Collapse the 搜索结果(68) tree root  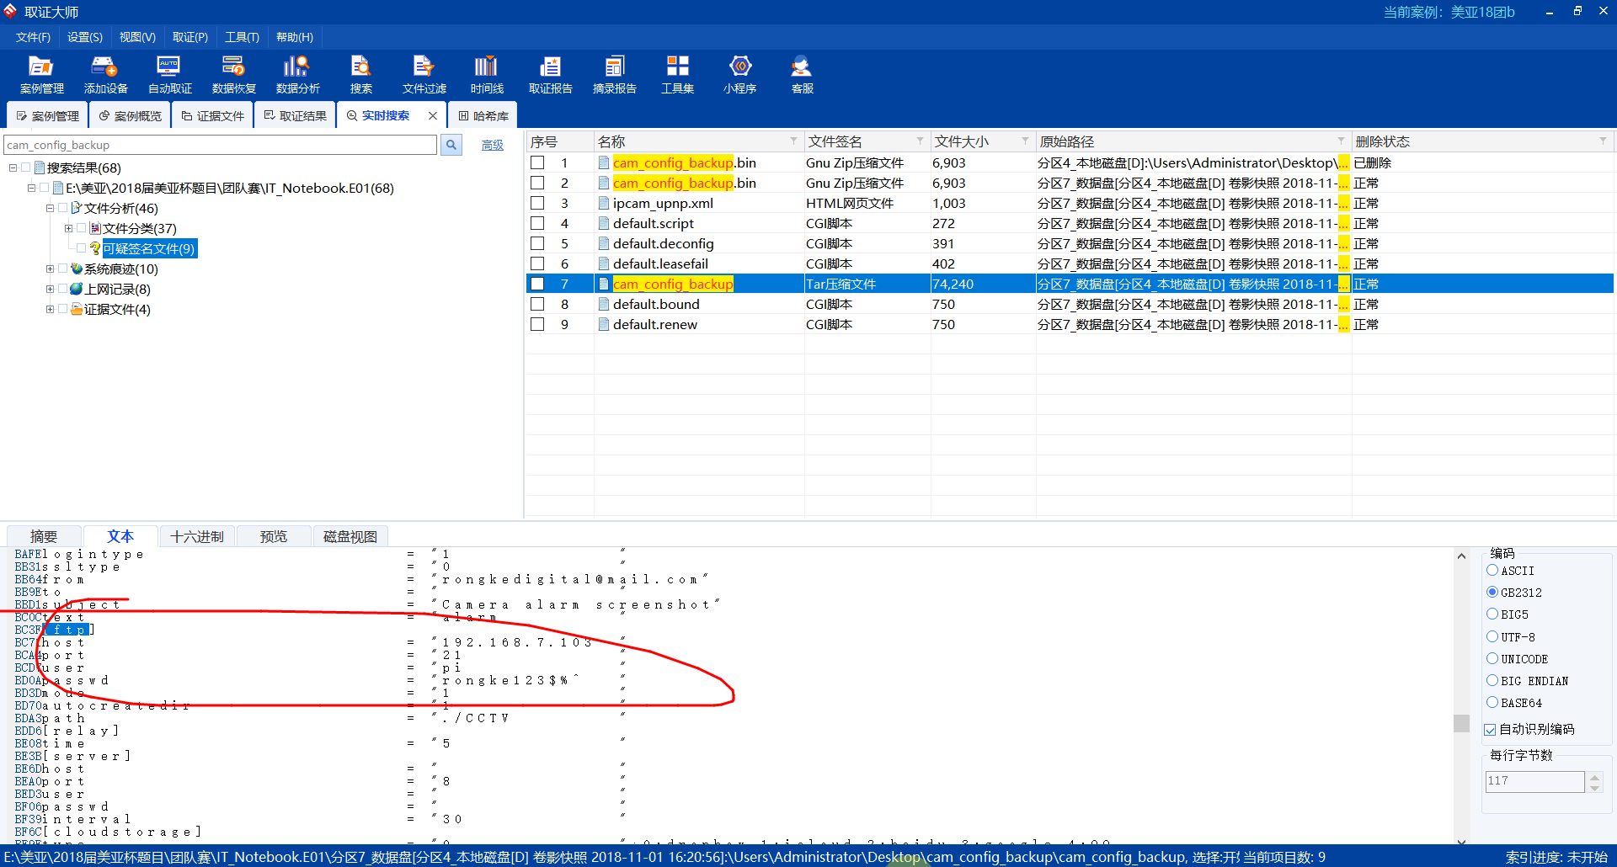[x=13, y=168]
